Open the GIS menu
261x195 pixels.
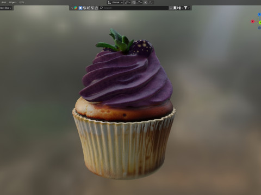[x=22, y=3]
